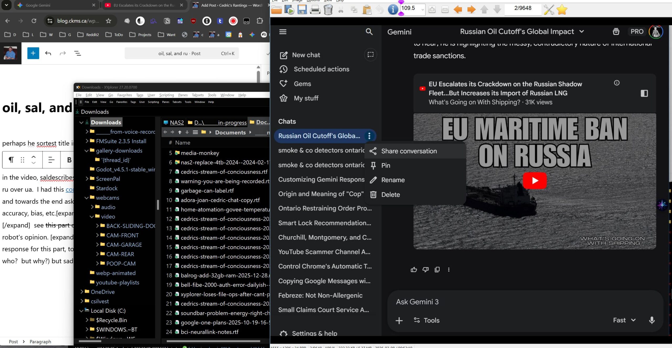Select Rename from the chat context menu
Image resolution: width=672 pixels, height=348 pixels.
point(393,180)
